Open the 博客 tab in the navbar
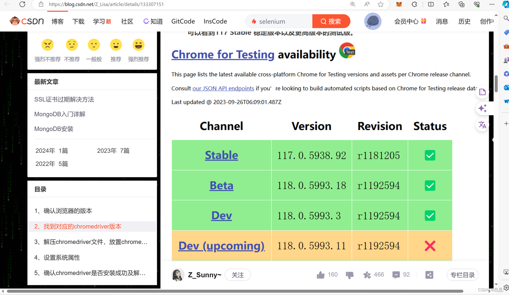This screenshot has height=295, width=509. [x=58, y=21]
